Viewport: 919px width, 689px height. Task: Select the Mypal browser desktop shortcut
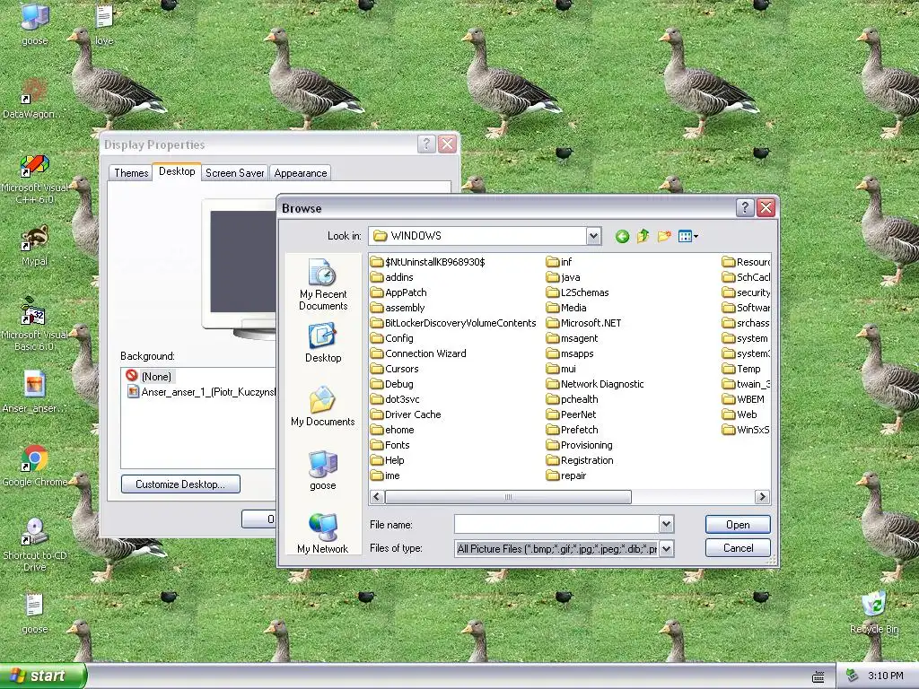click(35, 246)
